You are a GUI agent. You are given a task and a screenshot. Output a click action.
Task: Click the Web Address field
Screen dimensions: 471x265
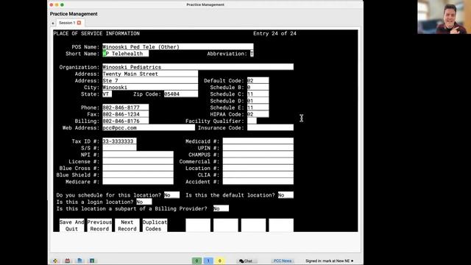coord(149,127)
